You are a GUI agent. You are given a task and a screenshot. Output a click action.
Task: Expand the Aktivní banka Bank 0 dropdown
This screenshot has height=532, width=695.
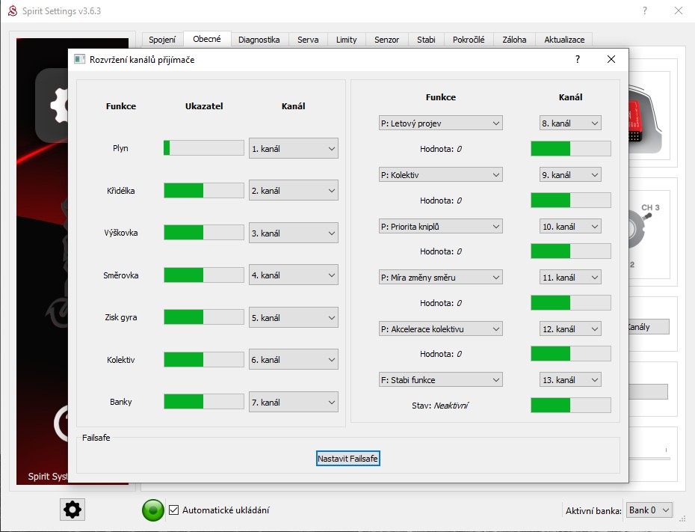click(x=649, y=510)
